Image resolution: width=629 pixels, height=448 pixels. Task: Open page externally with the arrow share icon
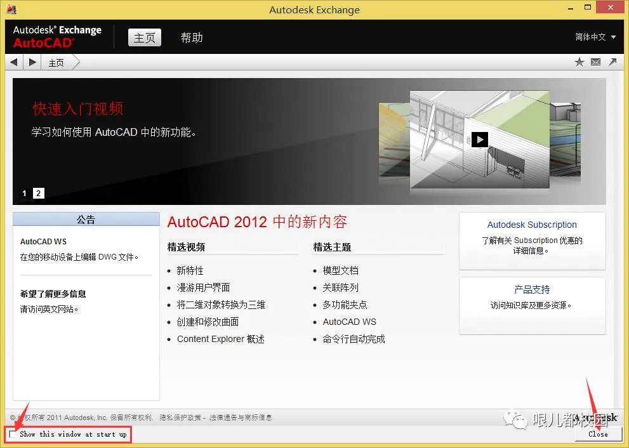[612, 62]
